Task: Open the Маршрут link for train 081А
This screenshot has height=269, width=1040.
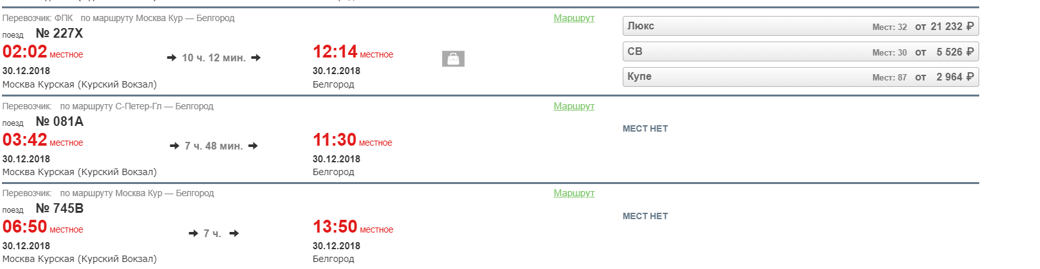Action: click(573, 106)
